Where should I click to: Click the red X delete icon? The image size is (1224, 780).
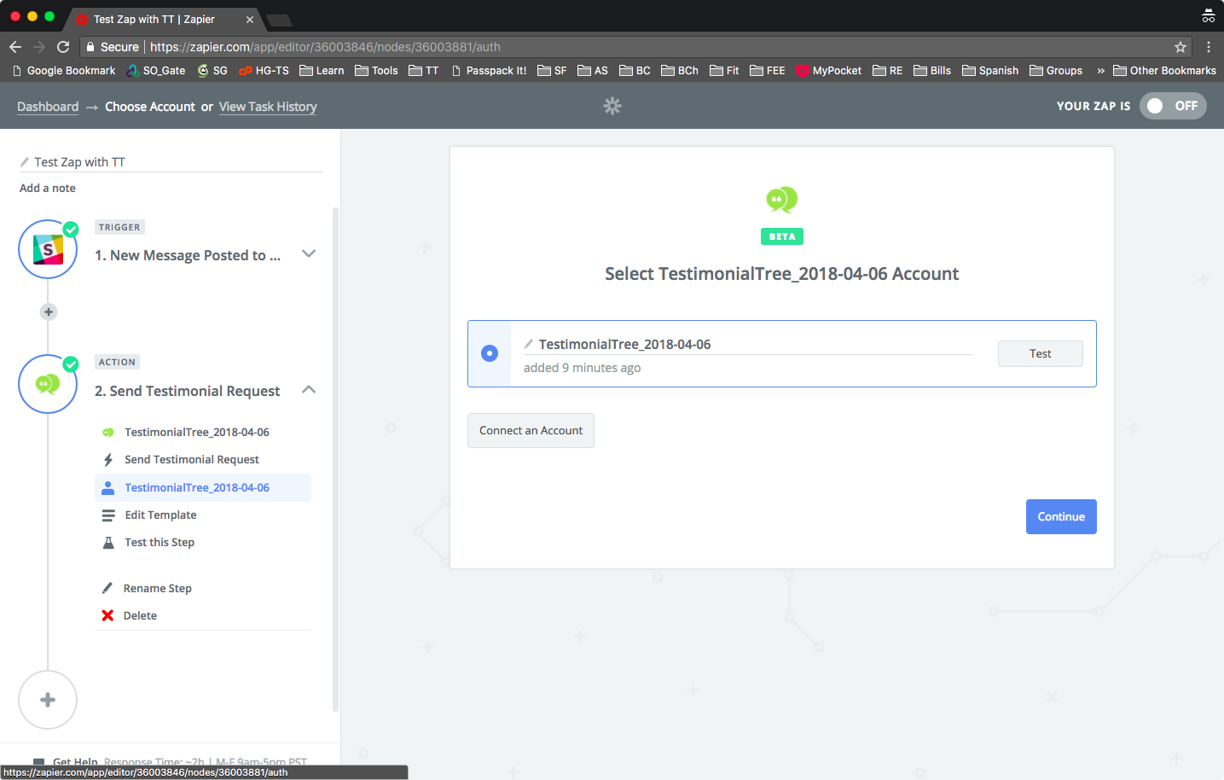107,615
